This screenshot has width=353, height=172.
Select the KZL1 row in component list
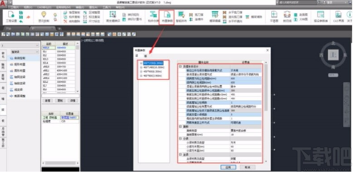coord(59,52)
